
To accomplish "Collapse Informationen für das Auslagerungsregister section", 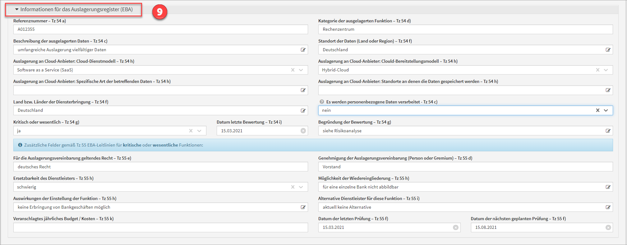I will click(x=17, y=9).
